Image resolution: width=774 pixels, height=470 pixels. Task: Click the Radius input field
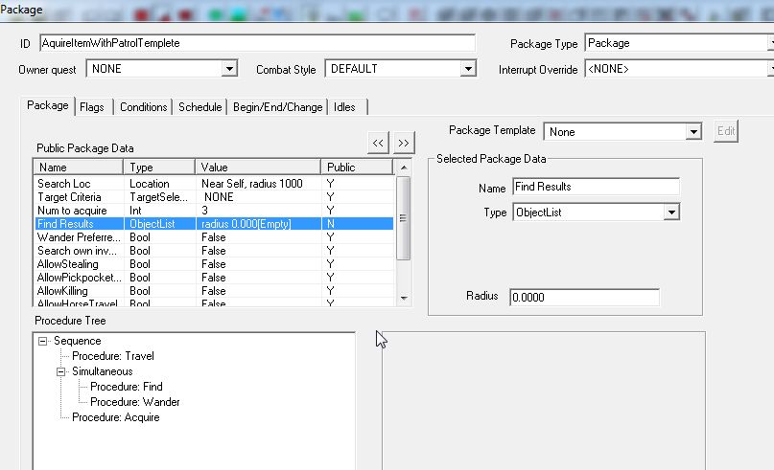pyautogui.click(x=584, y=297)
